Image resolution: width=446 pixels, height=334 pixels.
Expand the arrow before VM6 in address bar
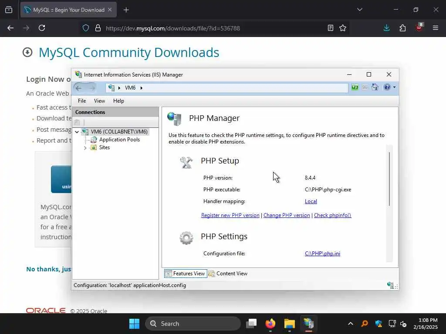click(x=119, y=88)
